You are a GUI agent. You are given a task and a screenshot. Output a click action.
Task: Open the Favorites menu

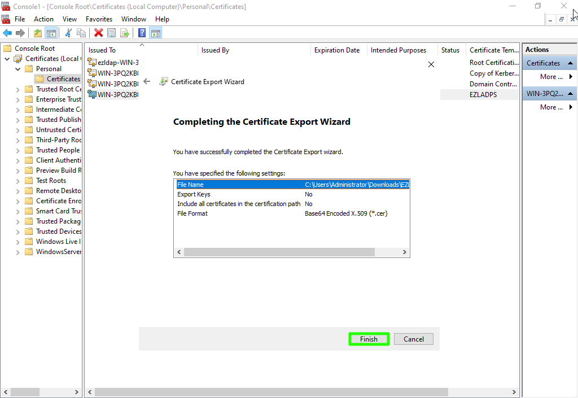coord(99,19)
